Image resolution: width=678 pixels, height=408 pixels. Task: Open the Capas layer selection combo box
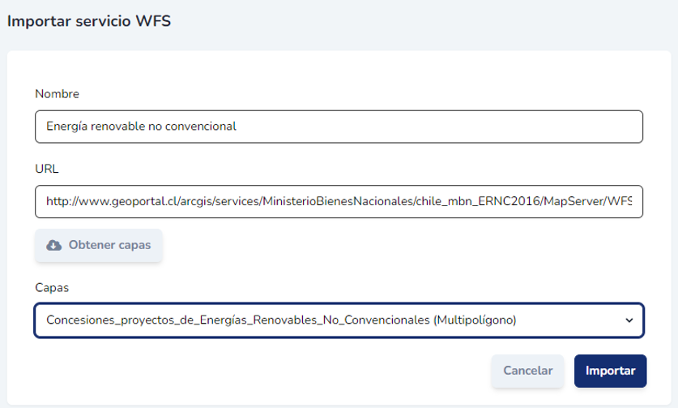click(339, 320)
